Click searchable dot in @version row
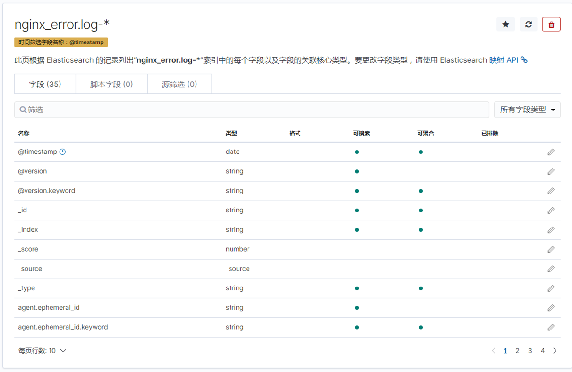Viewport: 572px width, 372px height. coord(357,171)
